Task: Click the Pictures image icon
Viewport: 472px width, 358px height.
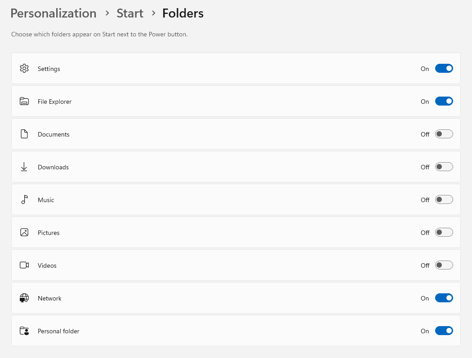Action: click(x=24, y=232)
